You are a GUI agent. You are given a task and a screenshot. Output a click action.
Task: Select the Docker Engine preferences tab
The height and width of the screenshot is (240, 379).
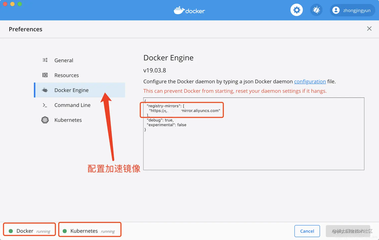coord(79,90)
